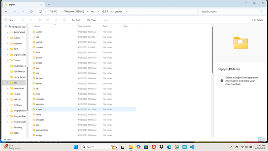Open McAfee from taskbar
This screenshot has height=151, width=268.
point(154,147)
